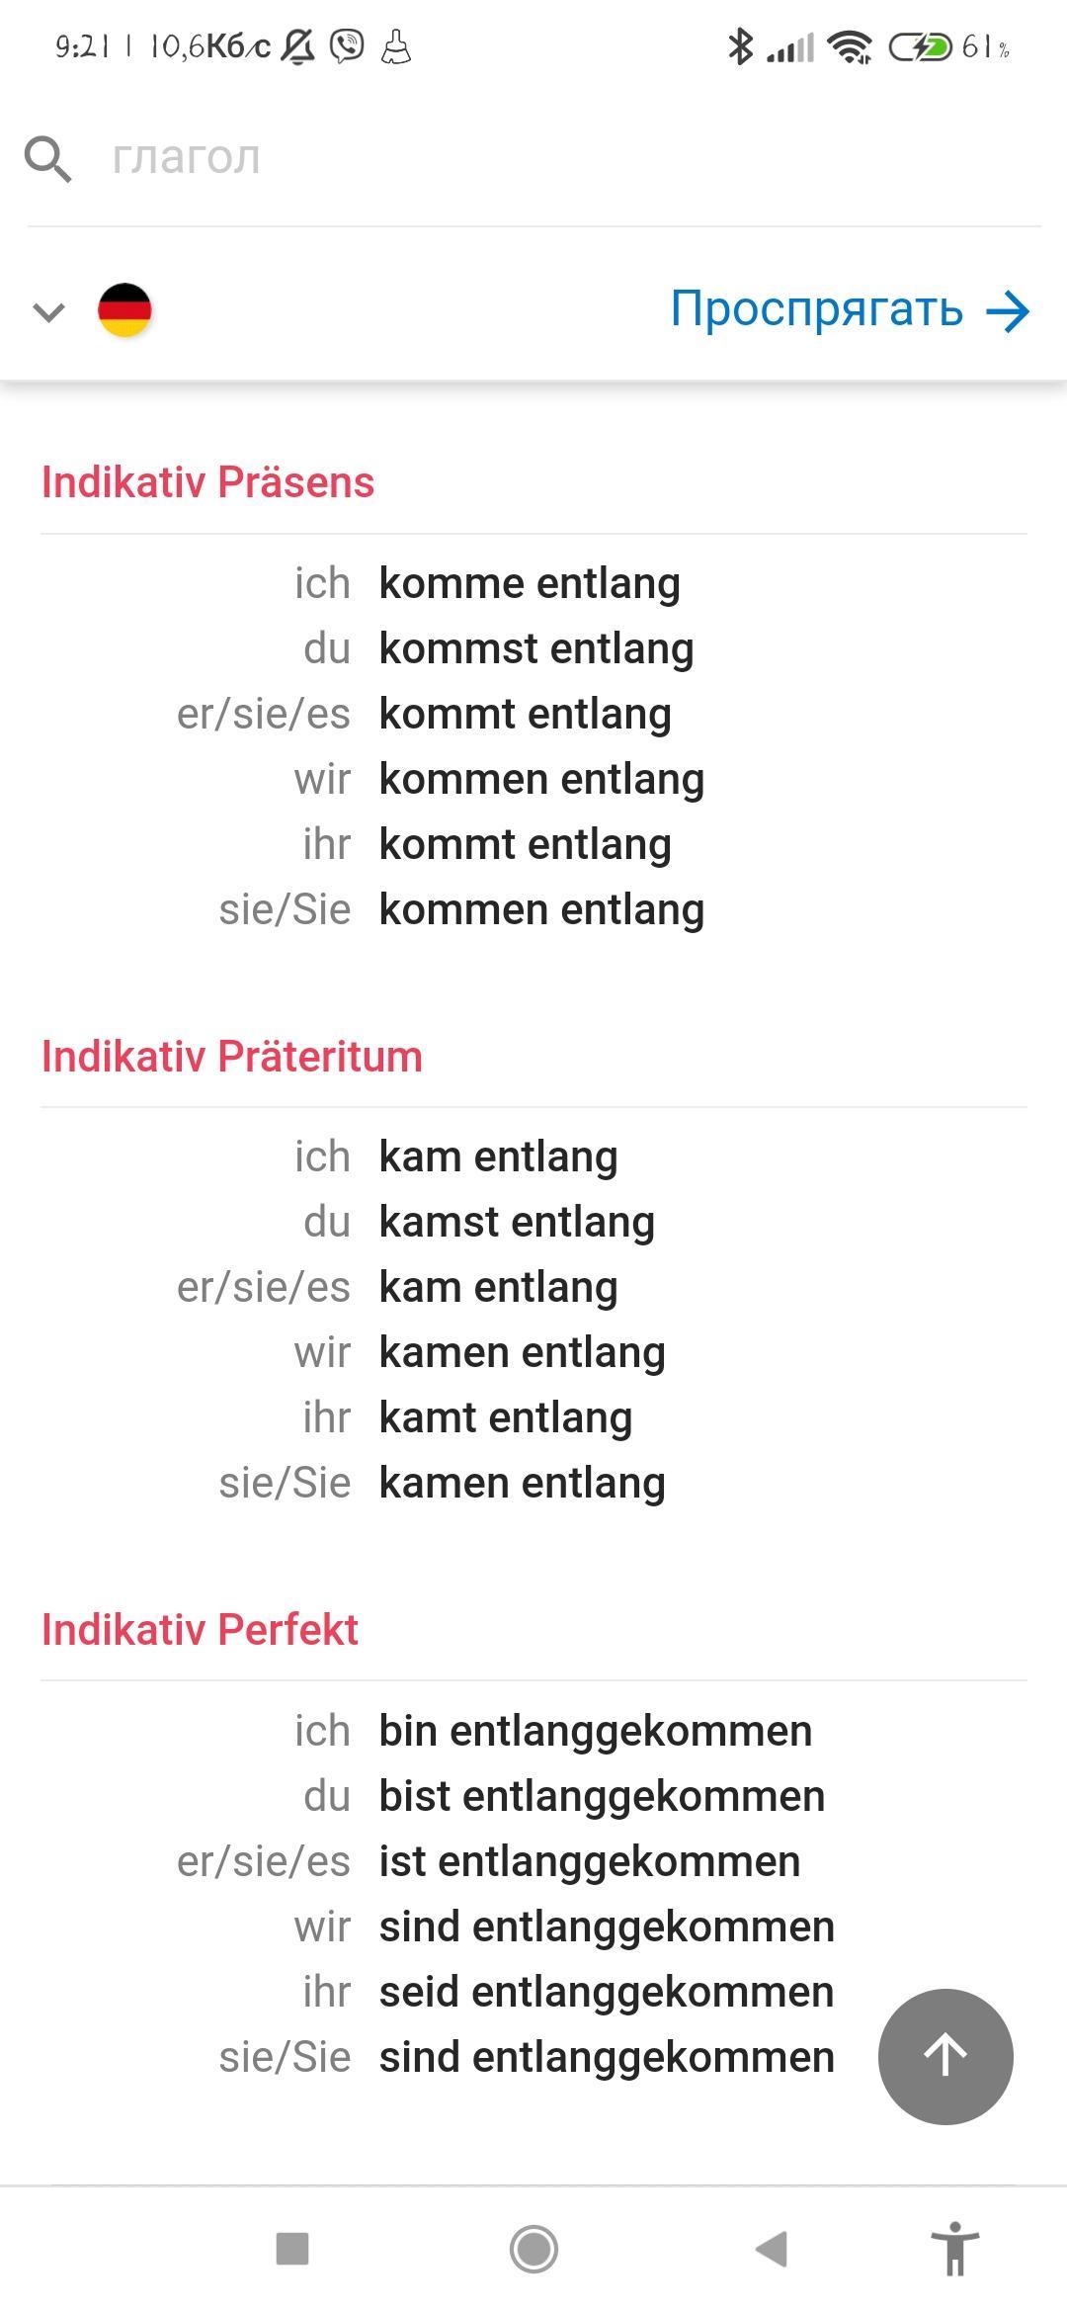
Task: Tap the search magnifier icon
Action: (x=47, y=159)
